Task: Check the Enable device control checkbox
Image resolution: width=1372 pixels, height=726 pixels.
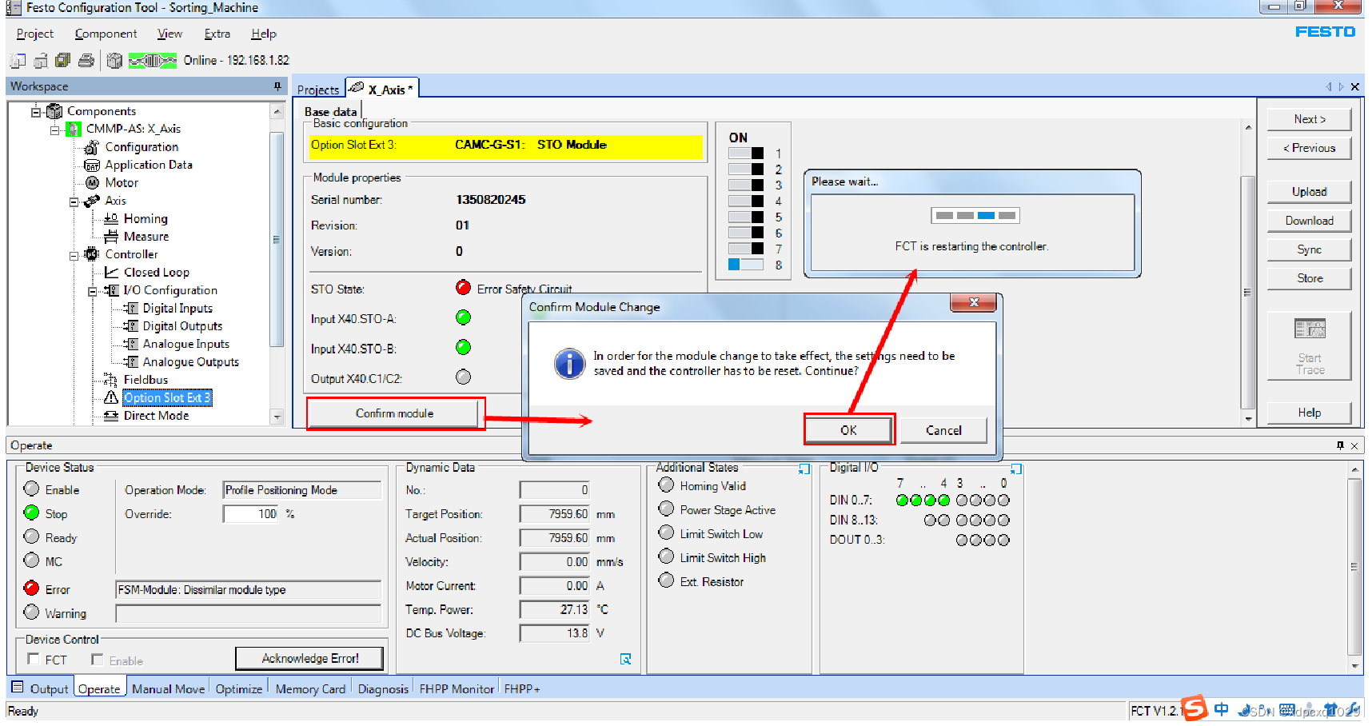Action: coord(98,660)
